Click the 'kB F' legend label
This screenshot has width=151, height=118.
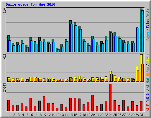click(148, 108)
